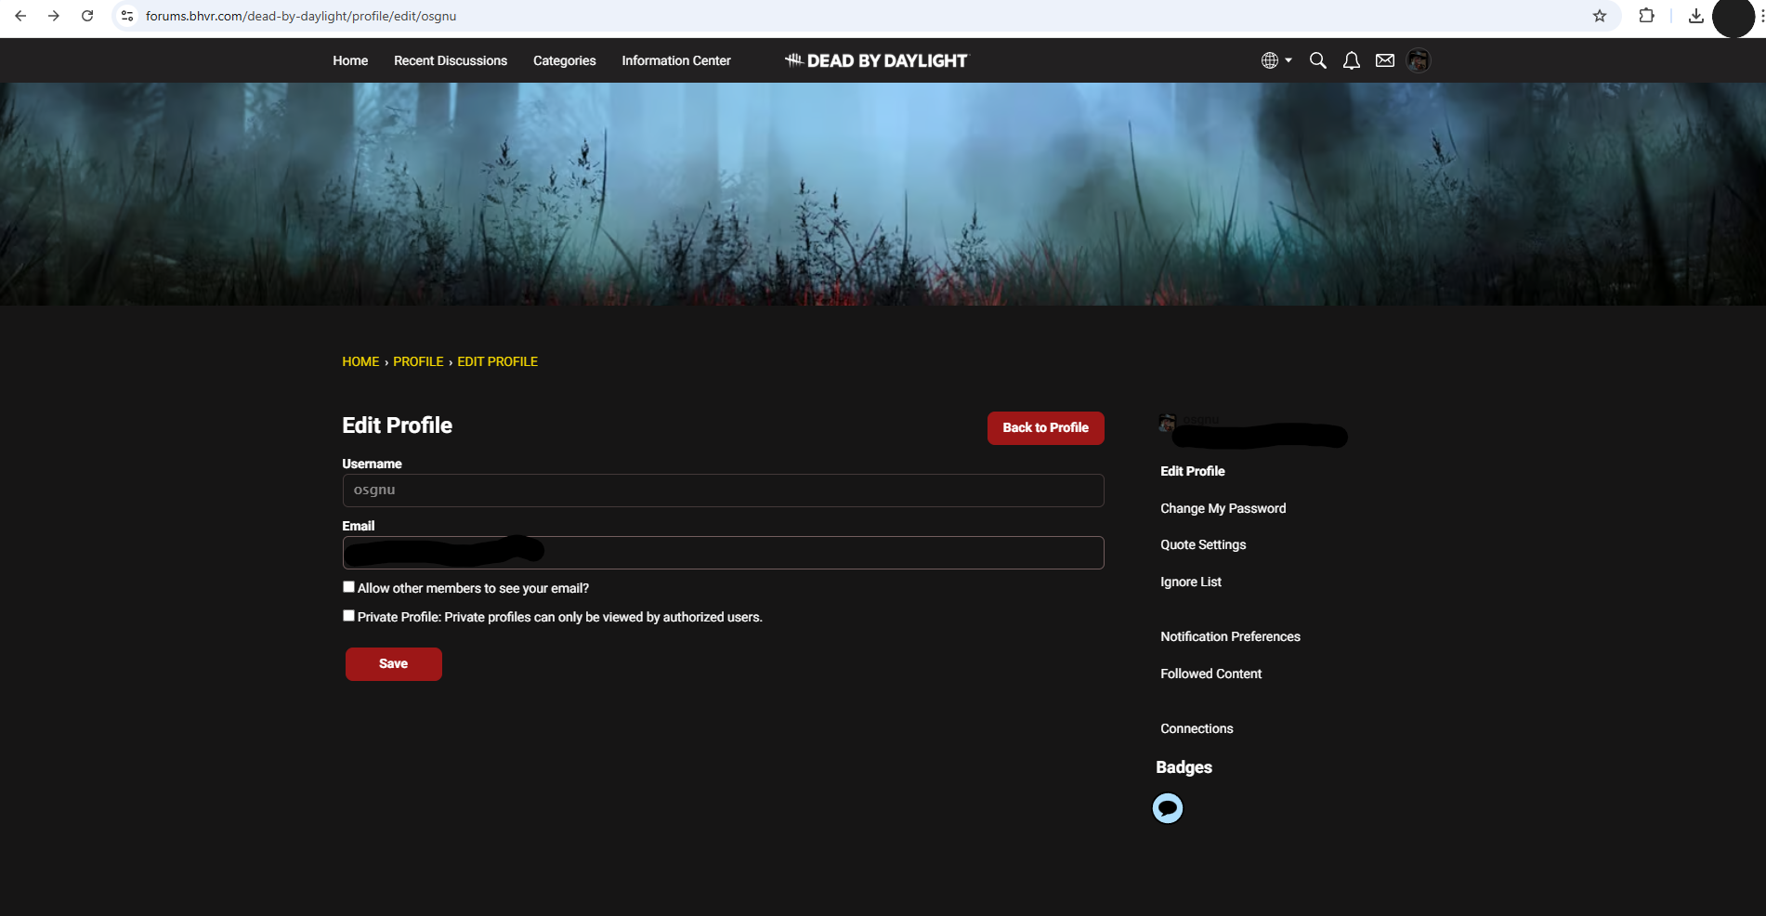The height and width of the screenshot is (916, 1766).
Task: Expand the language dropdown arrow
Action: click(1289, 60)
